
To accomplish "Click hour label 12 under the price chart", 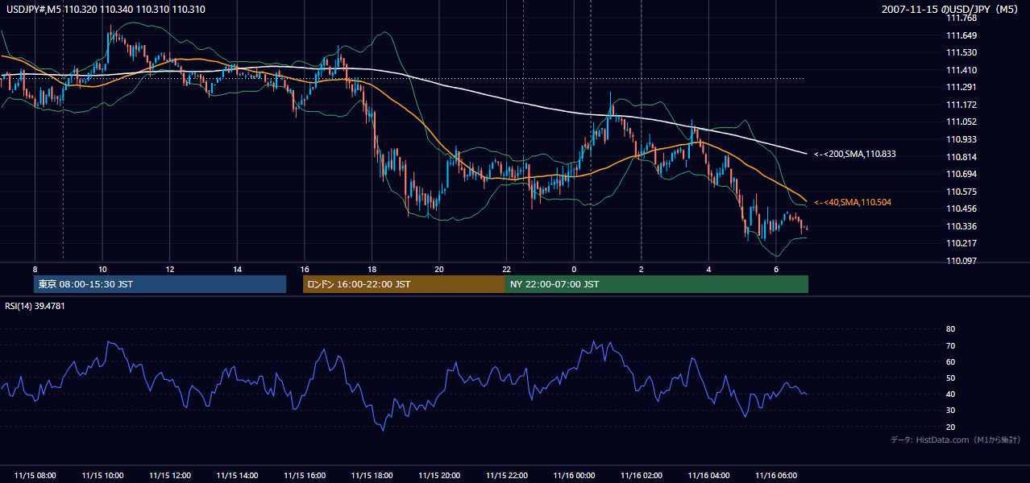I will [x=169, y=269].
